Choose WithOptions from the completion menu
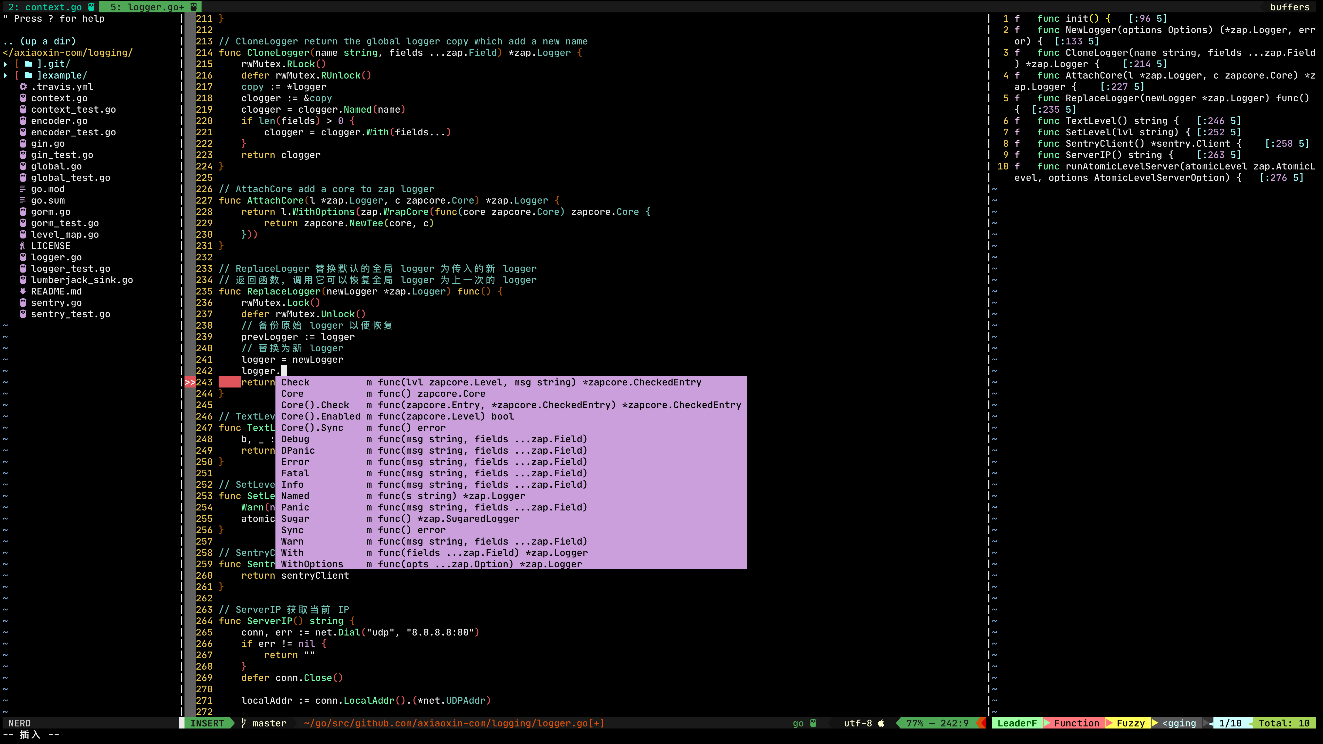 (x=312, y=564)
